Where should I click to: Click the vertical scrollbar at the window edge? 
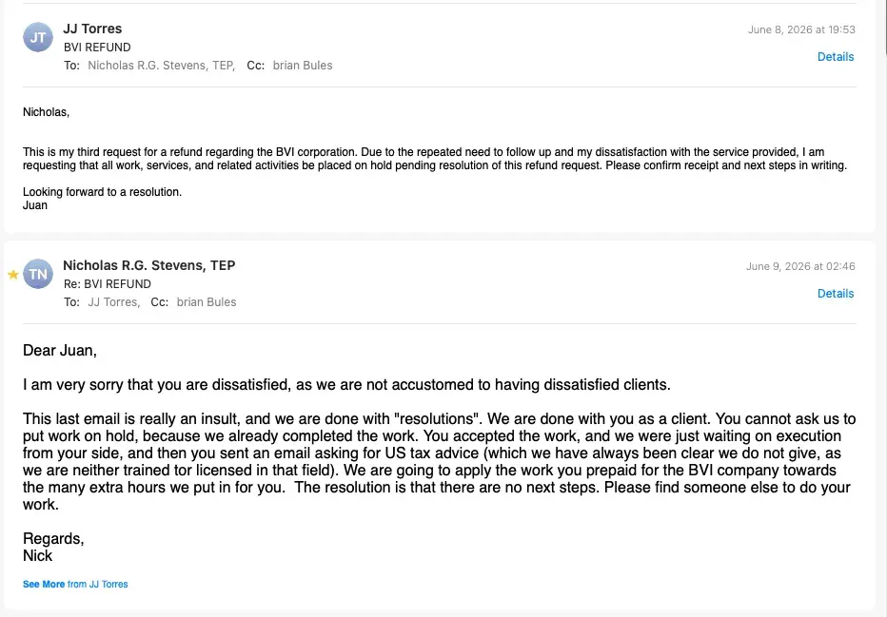point(885,29)
